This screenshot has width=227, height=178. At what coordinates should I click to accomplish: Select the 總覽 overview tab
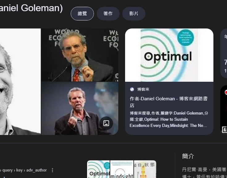click(82, 14)
